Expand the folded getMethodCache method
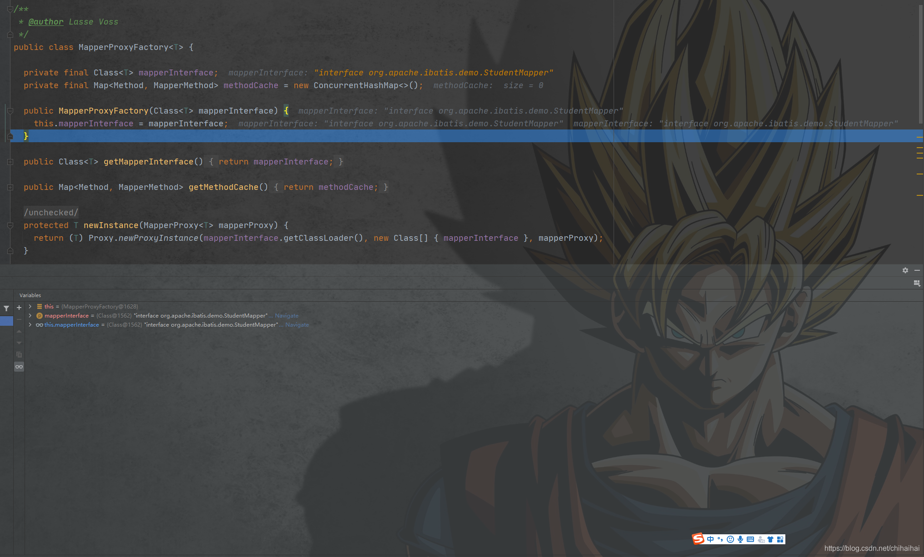Screen dimensions: 924x557 click(x=10, y=187)
